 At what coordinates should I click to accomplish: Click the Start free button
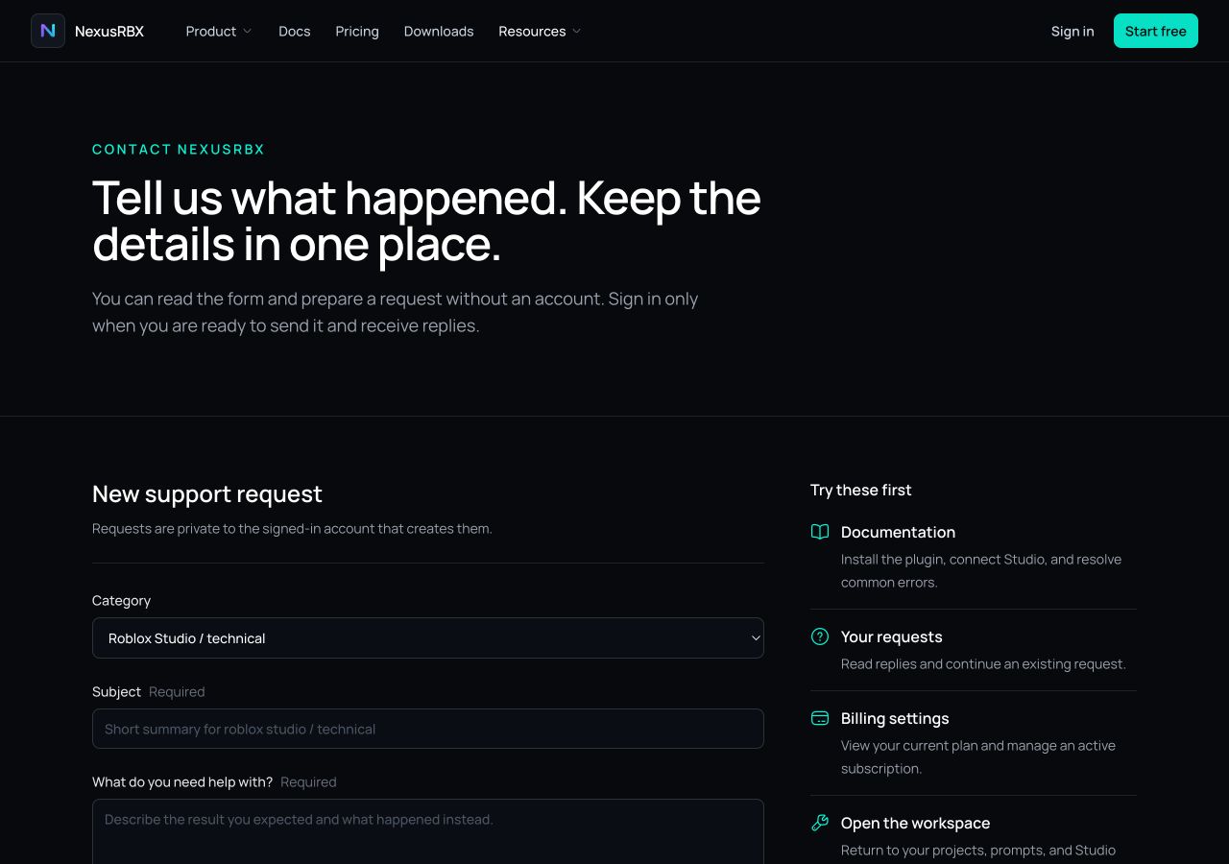pos(1156,31)
